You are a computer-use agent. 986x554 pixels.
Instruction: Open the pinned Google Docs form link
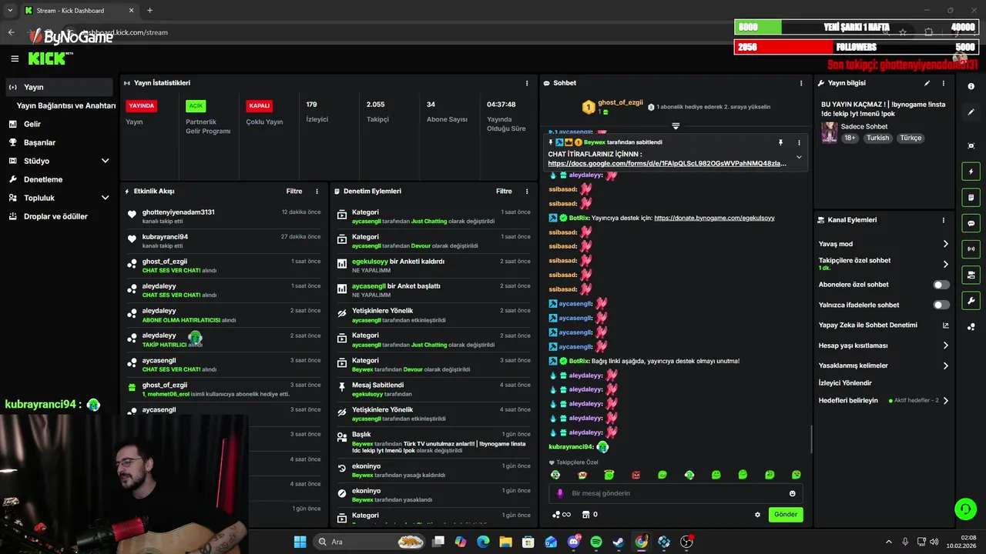point(667,163)
